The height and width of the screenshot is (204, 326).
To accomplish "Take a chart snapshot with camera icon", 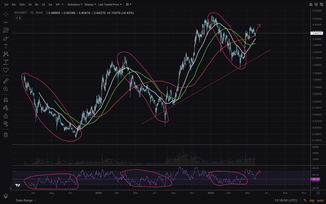I will click(x=311, y=4).
